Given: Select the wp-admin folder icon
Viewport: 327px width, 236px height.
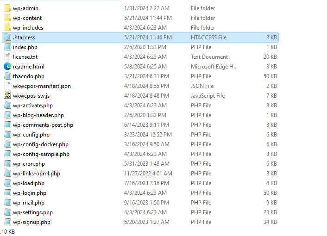Looking at the screenshot, I should tap(7, 8).
